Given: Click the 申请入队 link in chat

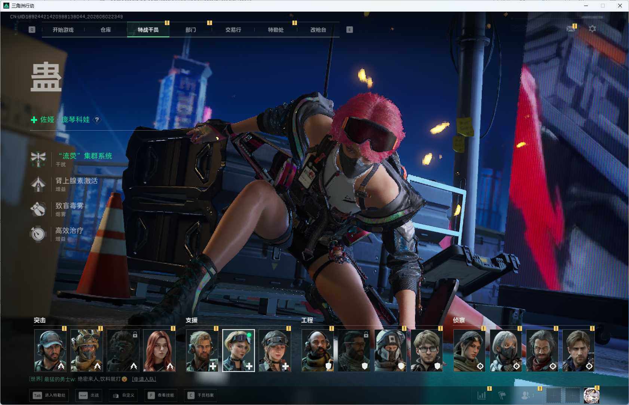Looking at the screenshot, I should [x=144, y=379].
